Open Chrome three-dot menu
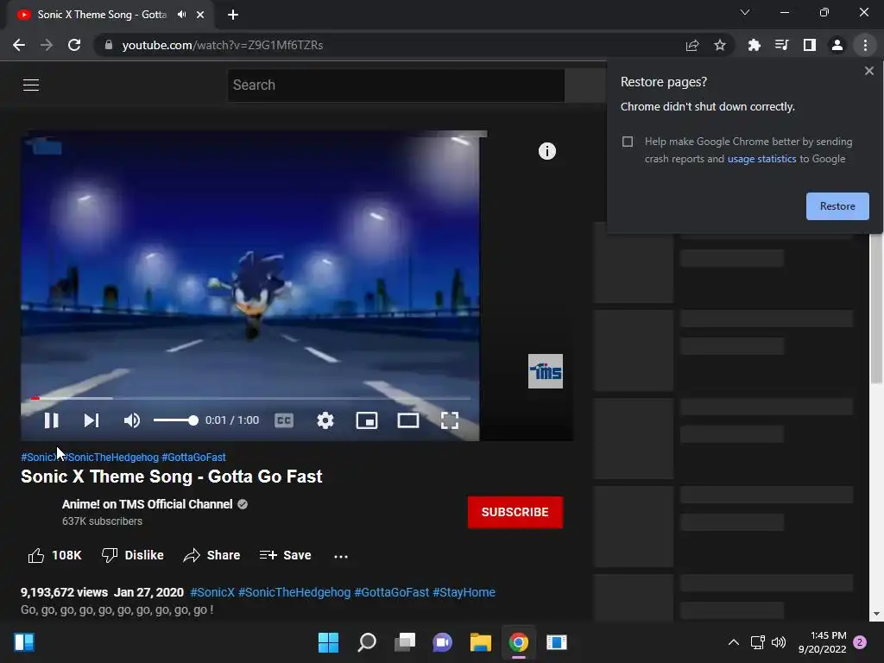Viewport: 884px width, 663px height. pos(865,45)
